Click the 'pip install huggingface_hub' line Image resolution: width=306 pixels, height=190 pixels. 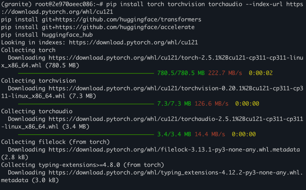click(x=47, y=35)
